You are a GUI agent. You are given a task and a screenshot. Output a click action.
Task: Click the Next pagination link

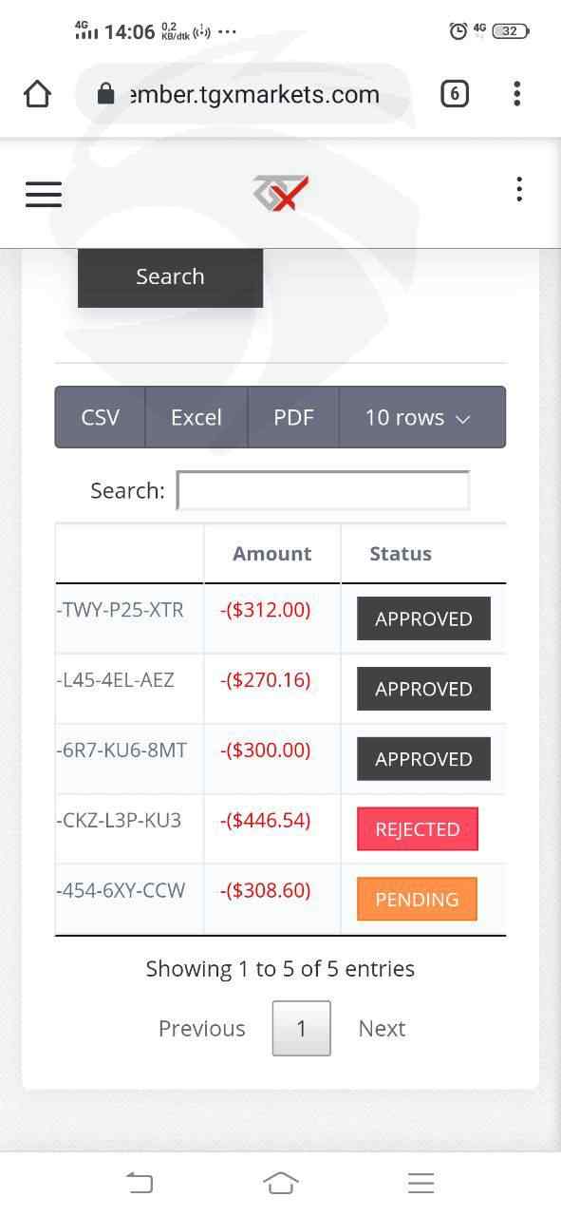click(x=382, y=1028)
